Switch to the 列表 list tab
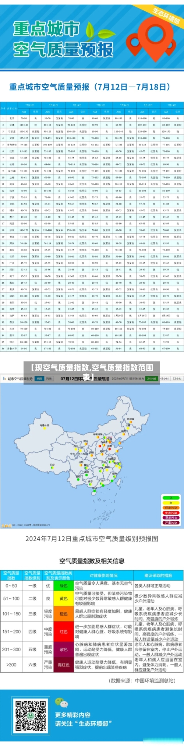184x746 pixels. coord(48,379)
